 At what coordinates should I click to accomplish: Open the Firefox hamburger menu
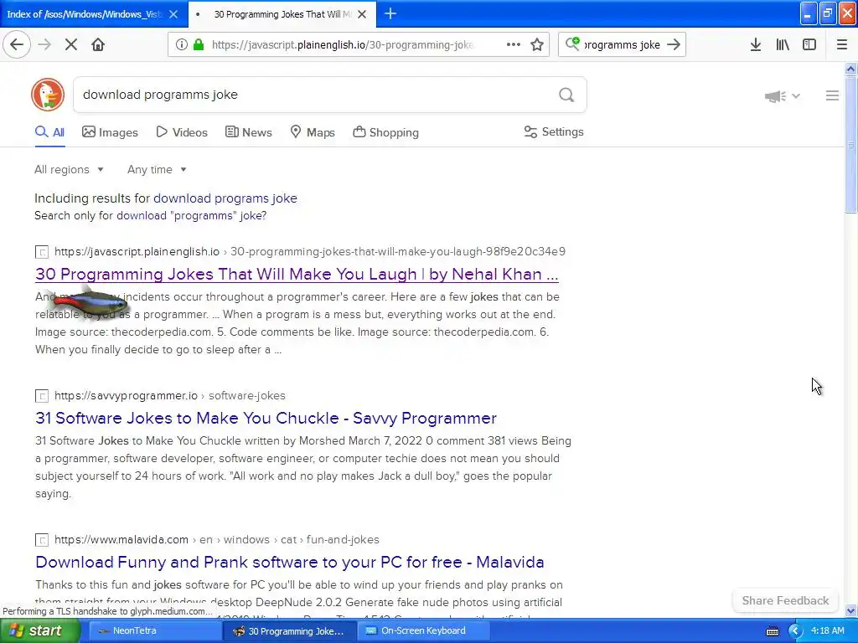(x=842, y=44)
